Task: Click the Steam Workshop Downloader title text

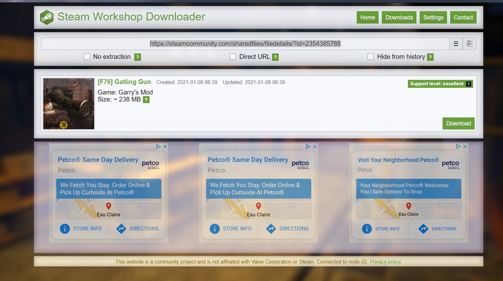Action: 131,17
